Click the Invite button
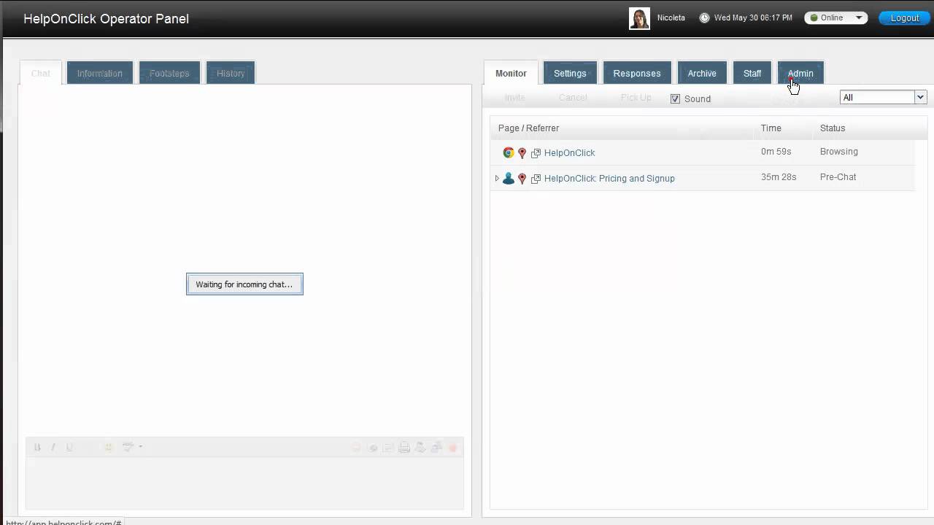 click(515, 98)
